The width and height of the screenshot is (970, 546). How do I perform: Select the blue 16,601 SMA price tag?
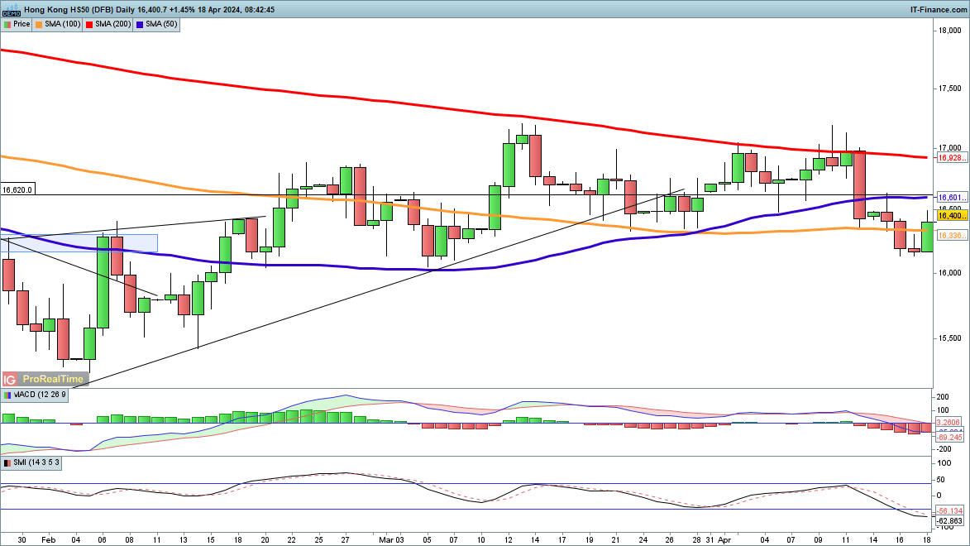951,198
